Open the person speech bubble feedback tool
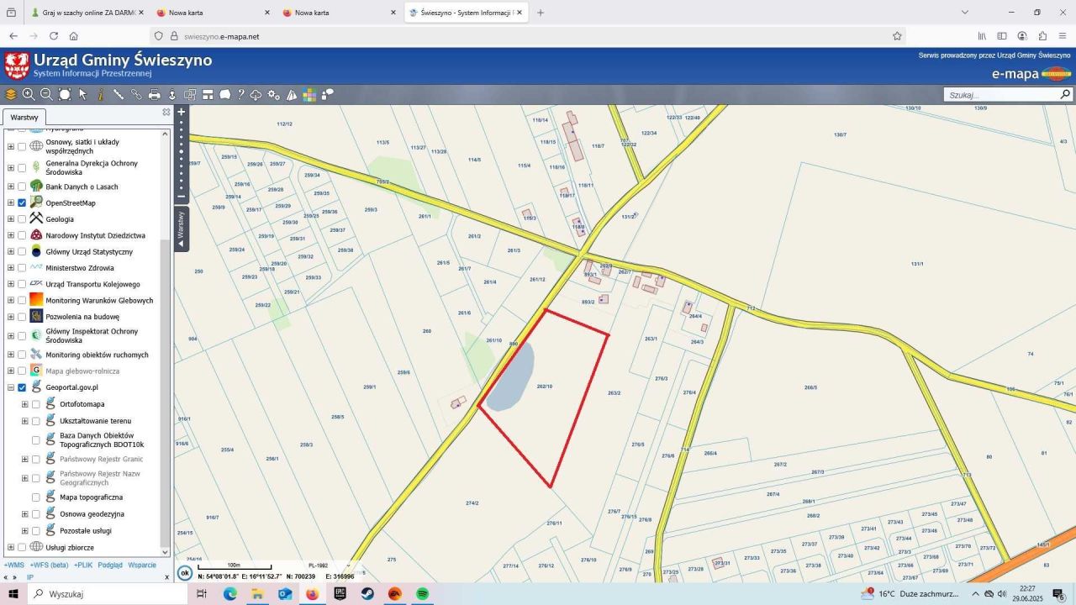1076x605 pixels. click(328, 95)
